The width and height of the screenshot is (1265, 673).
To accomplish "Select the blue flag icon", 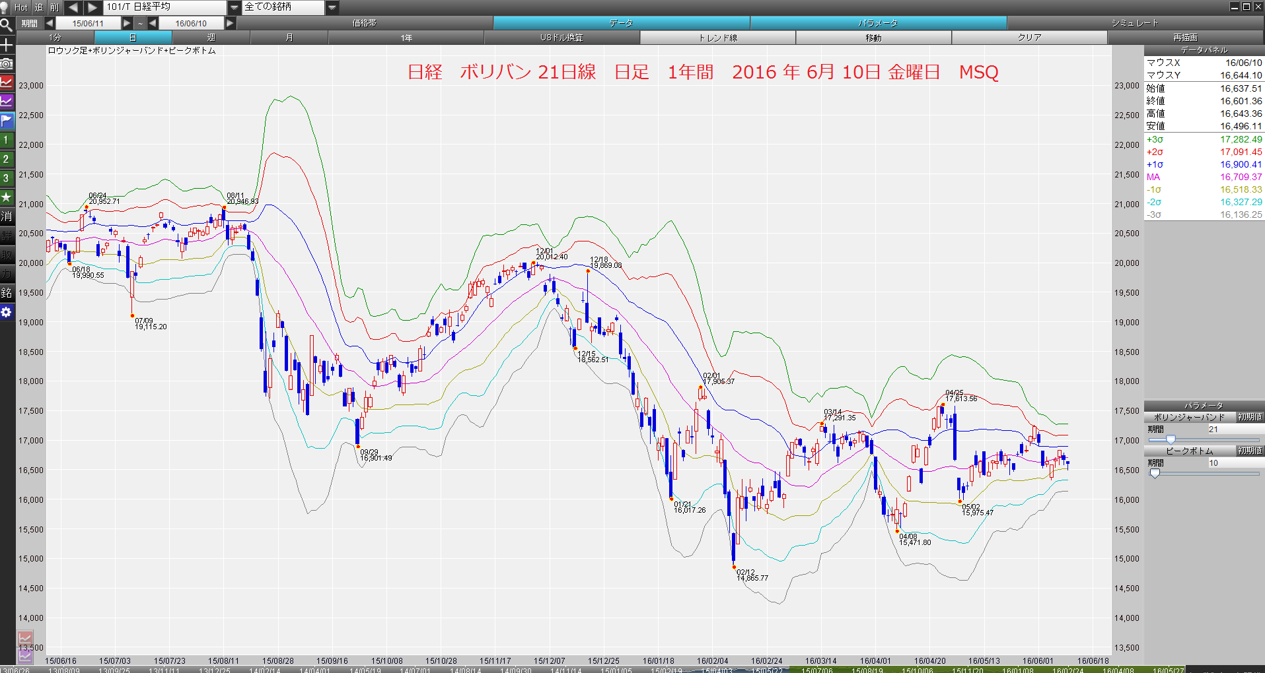I will click(x=7, y=121).
